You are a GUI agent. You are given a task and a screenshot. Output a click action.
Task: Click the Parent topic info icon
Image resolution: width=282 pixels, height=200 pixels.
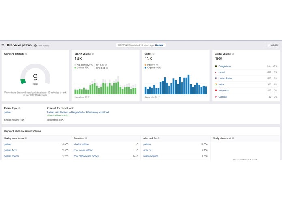click(19, 108)
